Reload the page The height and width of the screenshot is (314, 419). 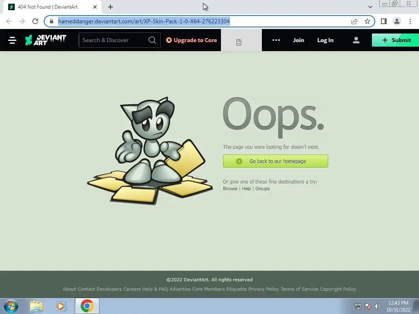(x=35, y=21)
